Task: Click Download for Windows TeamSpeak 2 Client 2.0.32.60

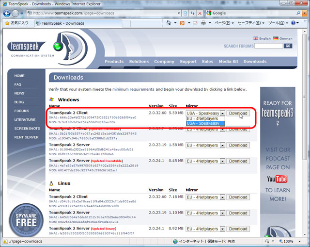Action: point(238,113)
